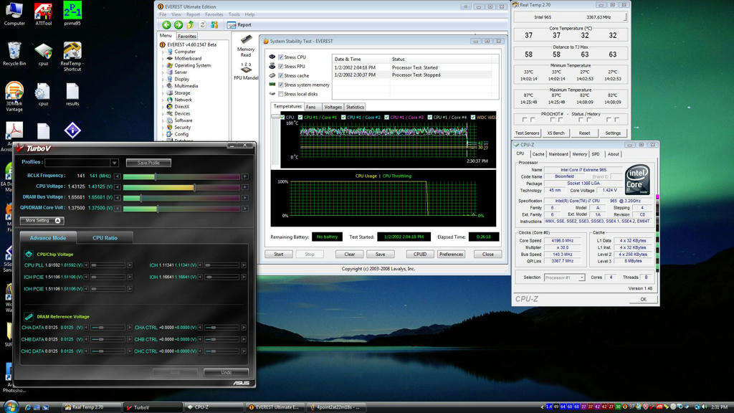Select Operating System in the EVEREST tree
The image size is (734, 413).
click(192, 65)
